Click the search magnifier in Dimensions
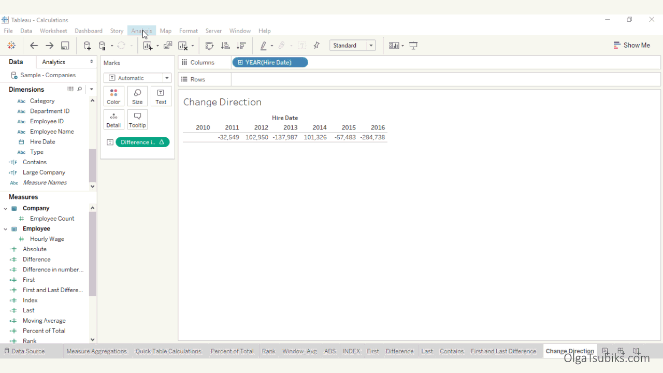The width and height of the screenshot is (663, 373). pos(80,89)
